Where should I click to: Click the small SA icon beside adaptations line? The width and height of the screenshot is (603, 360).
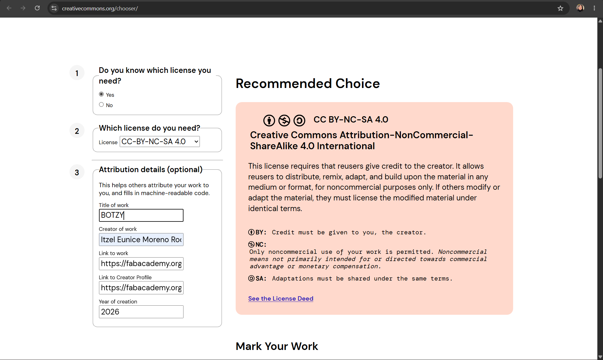point(251,278)
